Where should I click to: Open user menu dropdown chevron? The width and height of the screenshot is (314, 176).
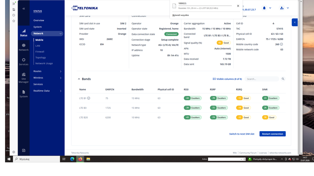288,8
